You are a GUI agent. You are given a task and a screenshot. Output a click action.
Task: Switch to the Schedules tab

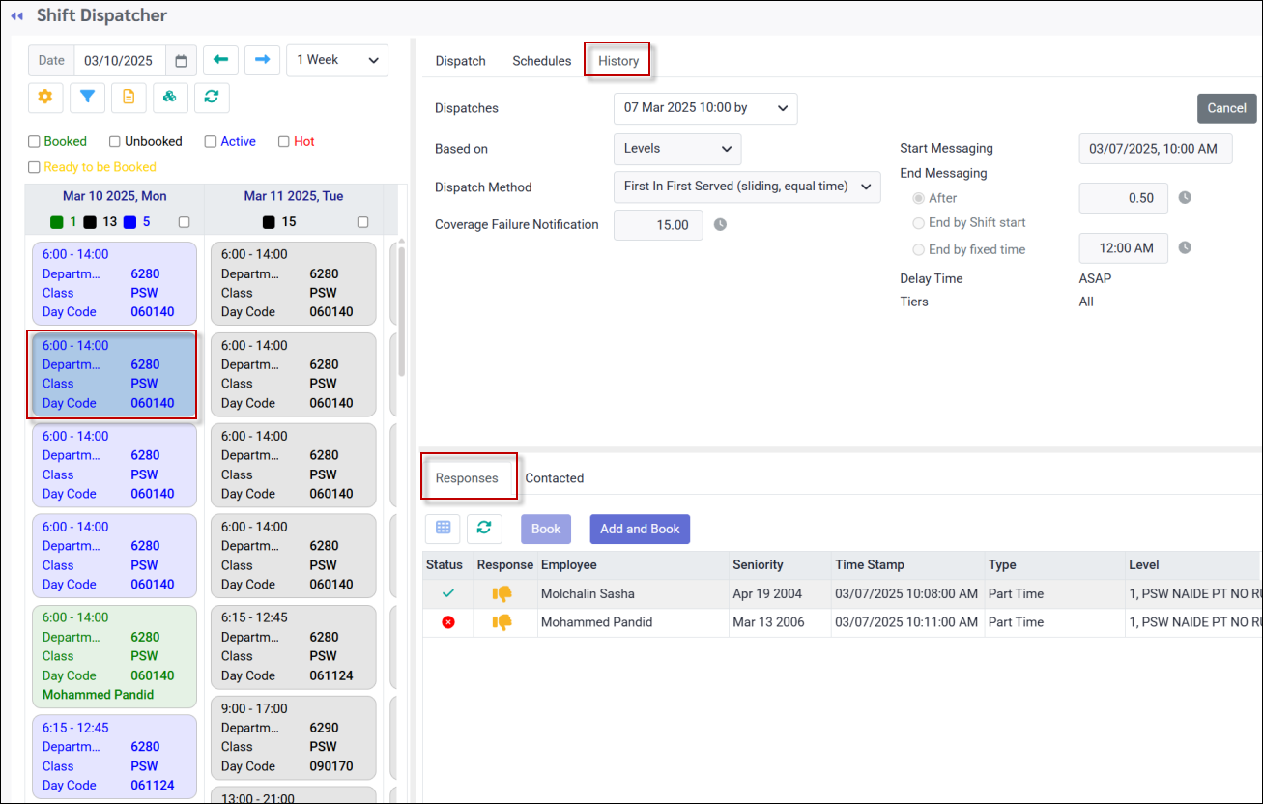coord(541,61)
